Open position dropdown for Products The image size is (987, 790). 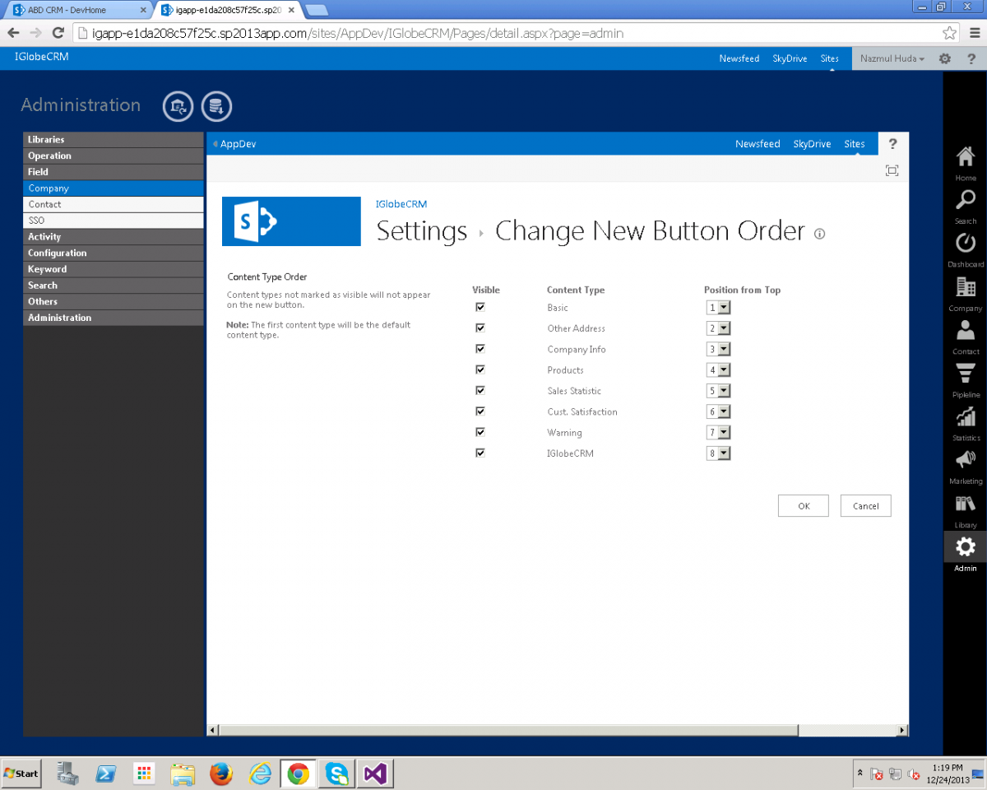click(718, 370)
